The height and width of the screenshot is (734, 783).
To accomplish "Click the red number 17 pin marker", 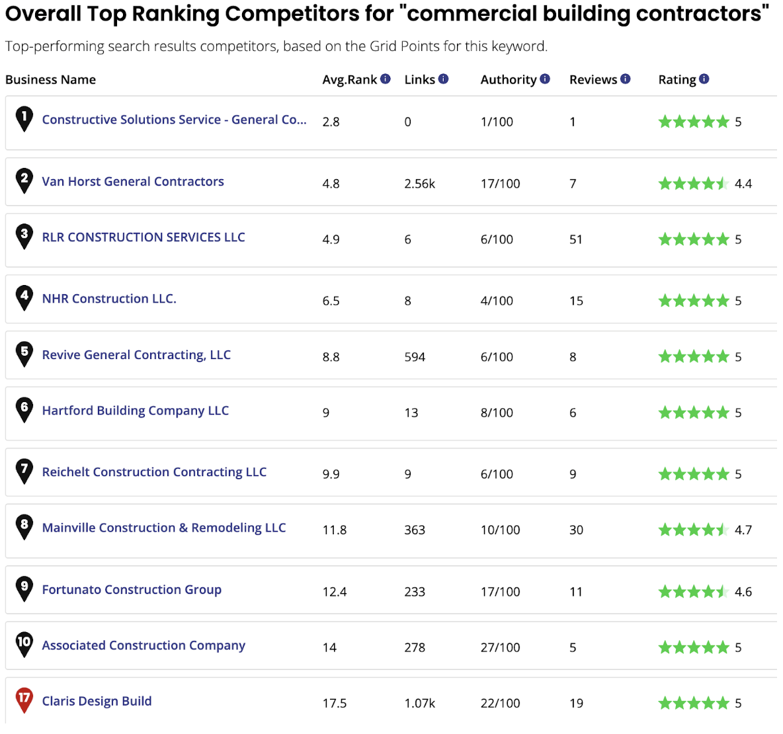I will coord(24,700).
